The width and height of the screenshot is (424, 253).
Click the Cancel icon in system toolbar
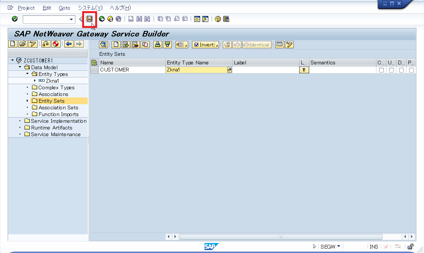point(118,19)
